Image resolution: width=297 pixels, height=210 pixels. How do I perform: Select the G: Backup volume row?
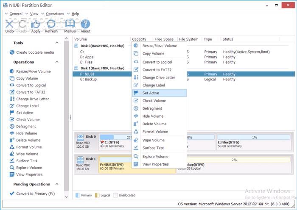[102, 79]
